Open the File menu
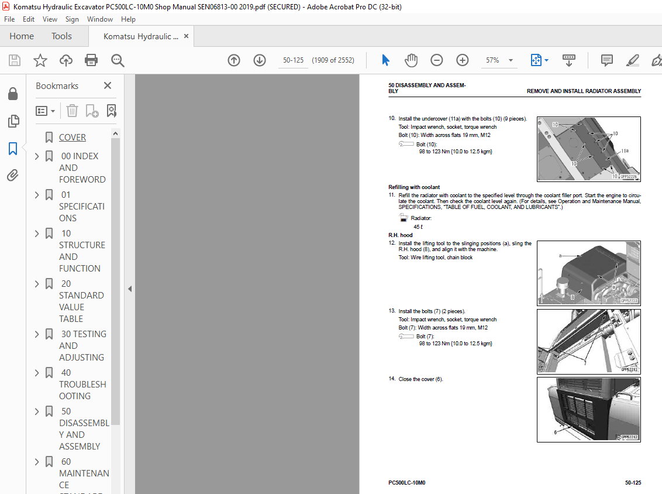The height and width of the screenshot is (494, 662). 9,19
